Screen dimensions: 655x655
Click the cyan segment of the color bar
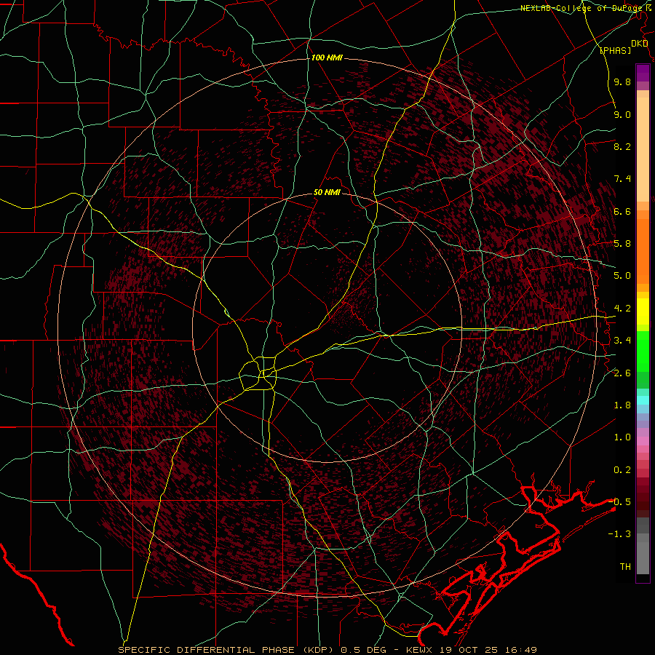pyautogui.click(x=643, y=400)
